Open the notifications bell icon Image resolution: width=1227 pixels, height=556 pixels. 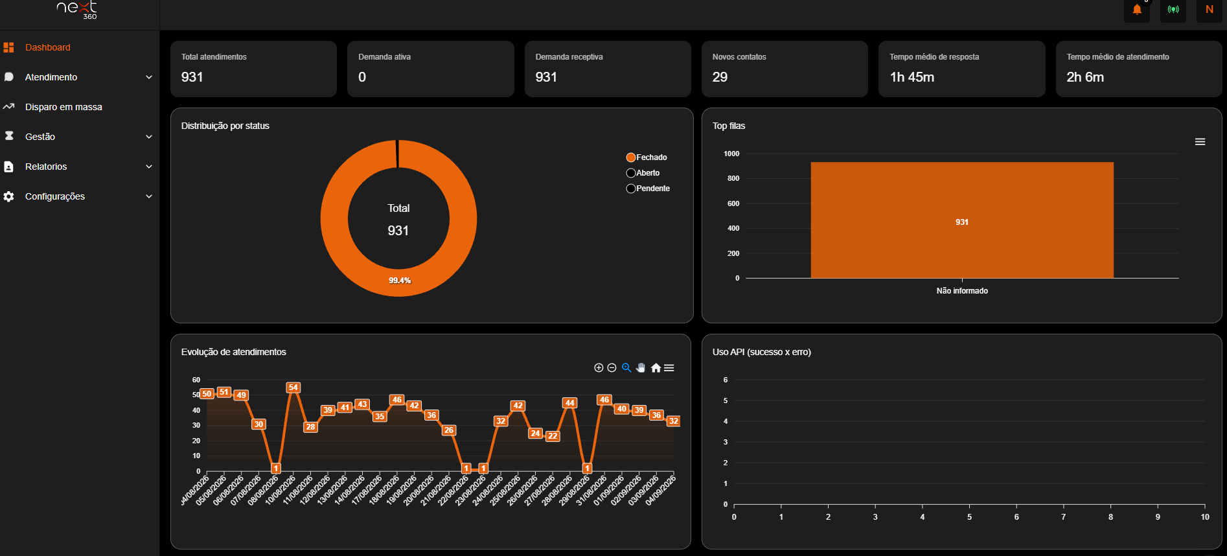coord(1137,10)
